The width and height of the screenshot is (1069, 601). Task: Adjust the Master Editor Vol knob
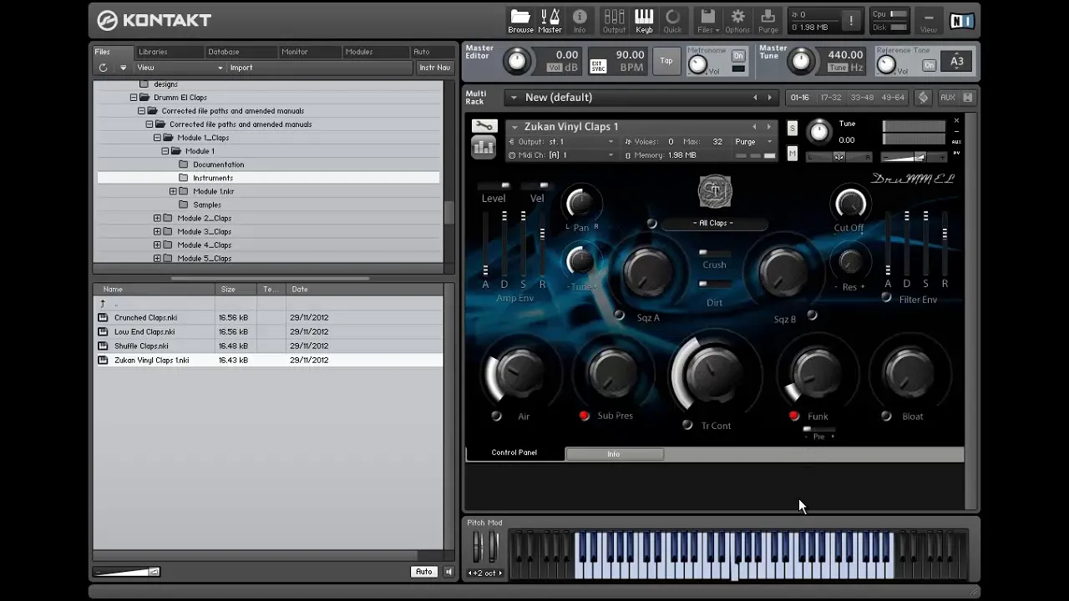[517, 61]
